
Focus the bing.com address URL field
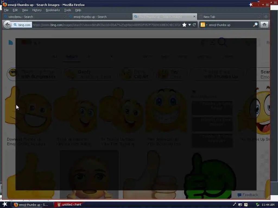click(x=107, y=25)
